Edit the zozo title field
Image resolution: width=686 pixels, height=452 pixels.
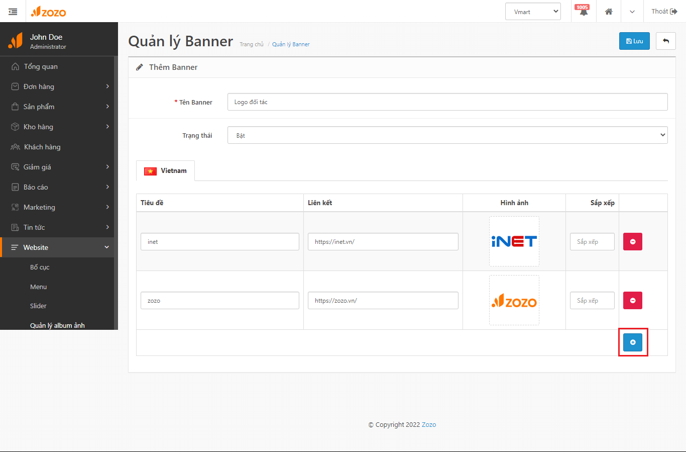coord(220,301)
